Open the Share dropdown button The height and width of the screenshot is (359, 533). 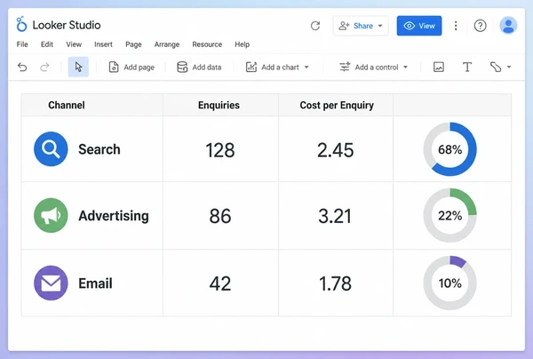point(361,26)
